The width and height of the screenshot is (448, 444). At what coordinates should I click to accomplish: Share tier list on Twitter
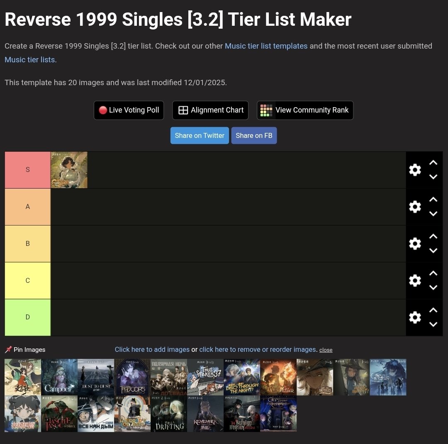(x=200, y=135)
